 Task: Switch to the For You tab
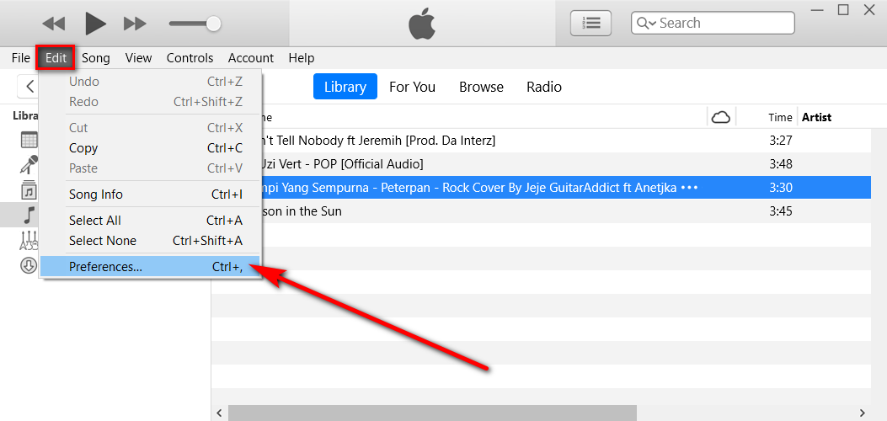point(413,87)
